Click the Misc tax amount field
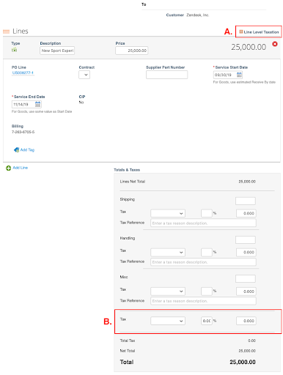Viewport: 283px width, 375px height. (x=246, y=292)
